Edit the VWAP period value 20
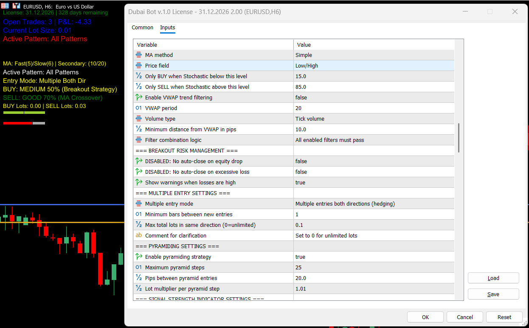The image size is (529, 328). (374, 108)
